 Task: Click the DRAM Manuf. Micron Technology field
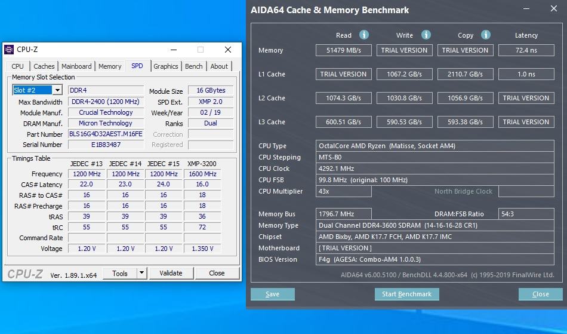point(106,124)
